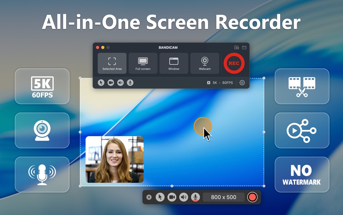343x215 pixels.
Task: Open Bandicam settings gear
Action: click(242, 83)
